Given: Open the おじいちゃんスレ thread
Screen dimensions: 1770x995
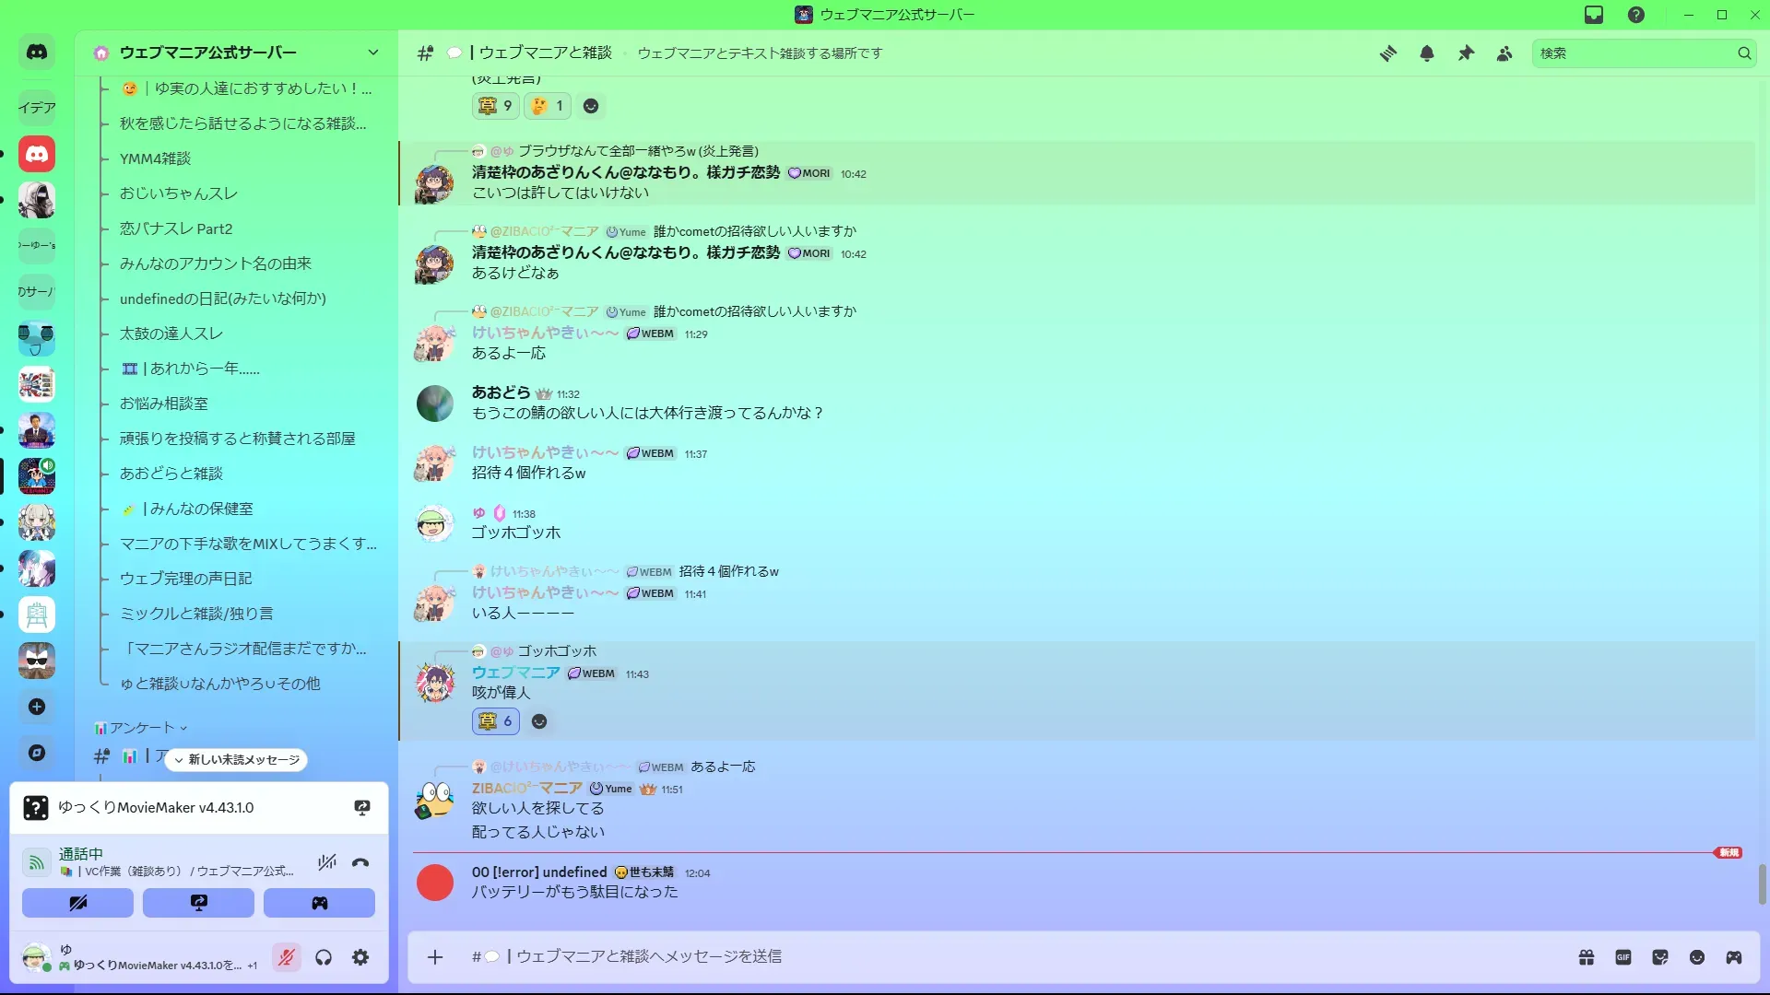Looking at the screenshot, I should point(179,193).
